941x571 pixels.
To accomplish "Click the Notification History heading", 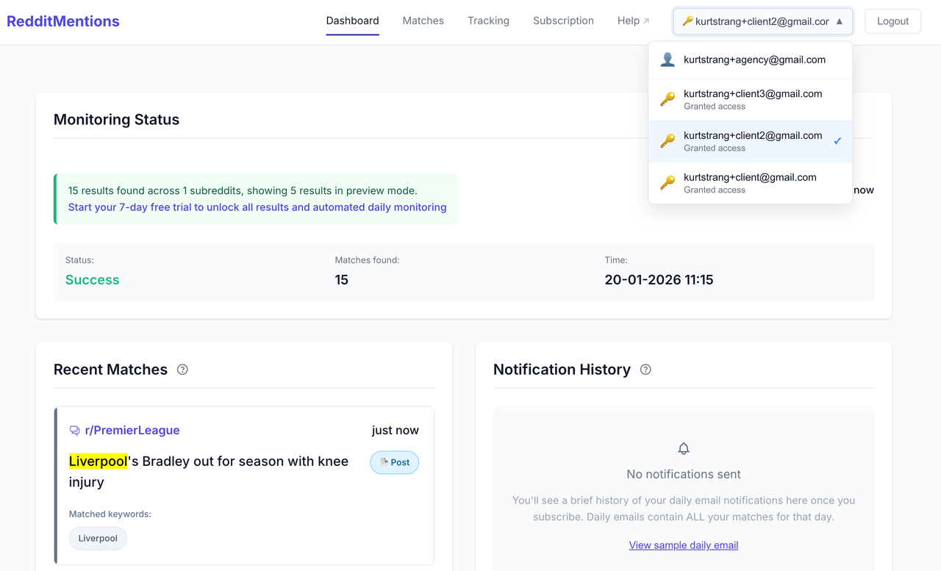I will point(562,370).
